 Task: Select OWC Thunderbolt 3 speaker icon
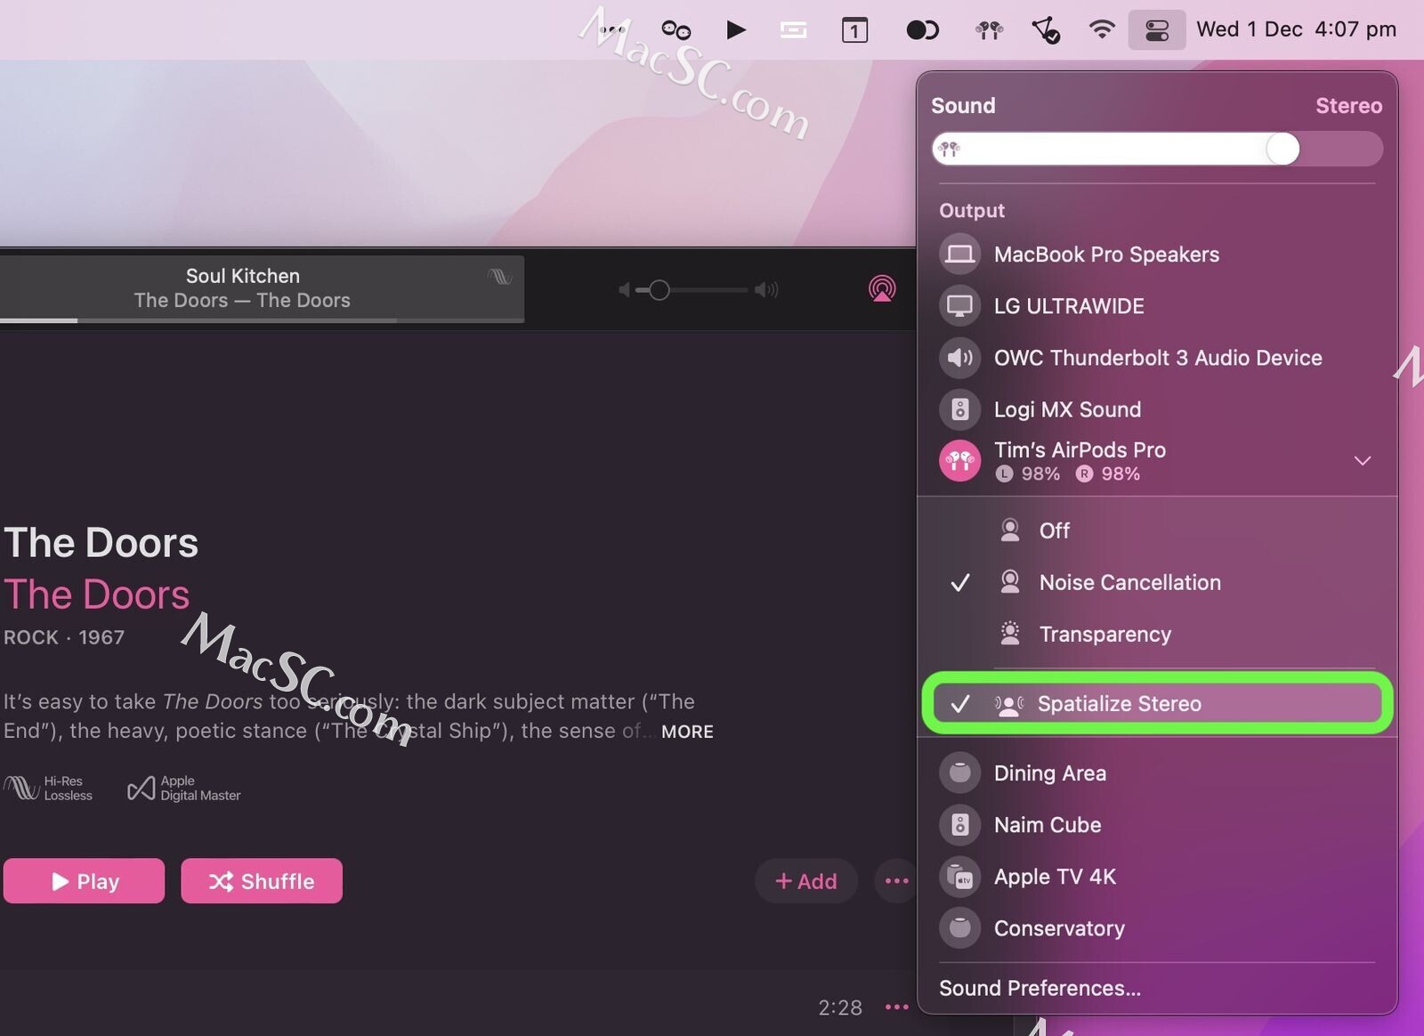959,358
